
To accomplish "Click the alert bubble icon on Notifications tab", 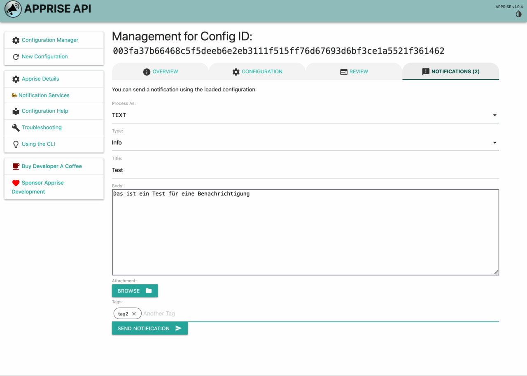I will 426,72.
